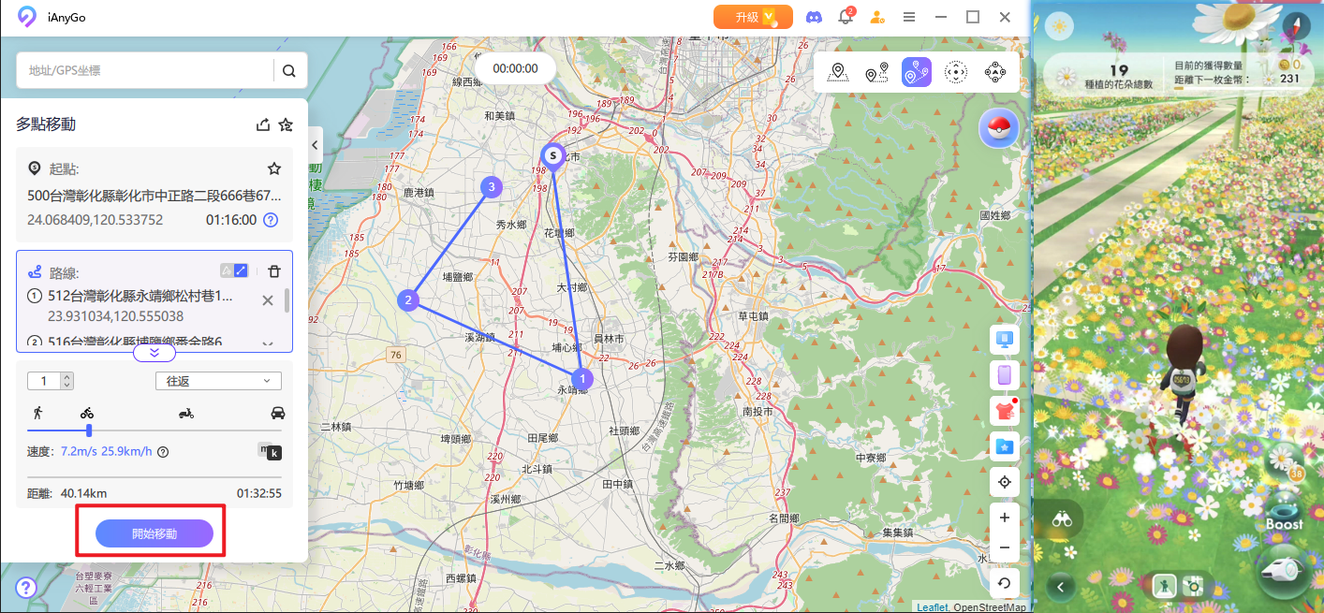This screenshot has width=1324, height=613.
Task: Click the Boost button in game
Action: click(x=1284, y=515)
